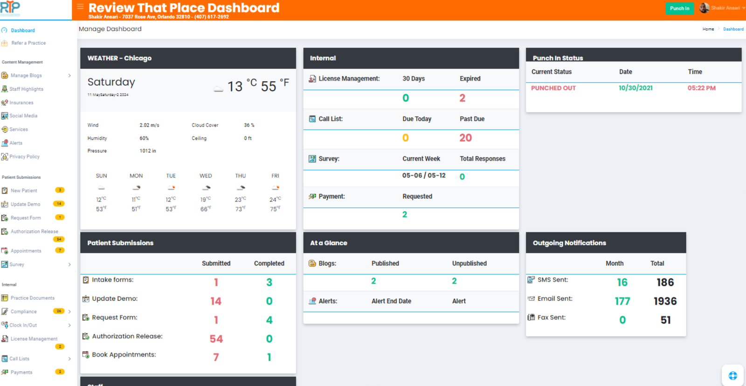Click the Blogs icon in At a Glance
Viewport: 746px width, 386px height.
point(312,263)
